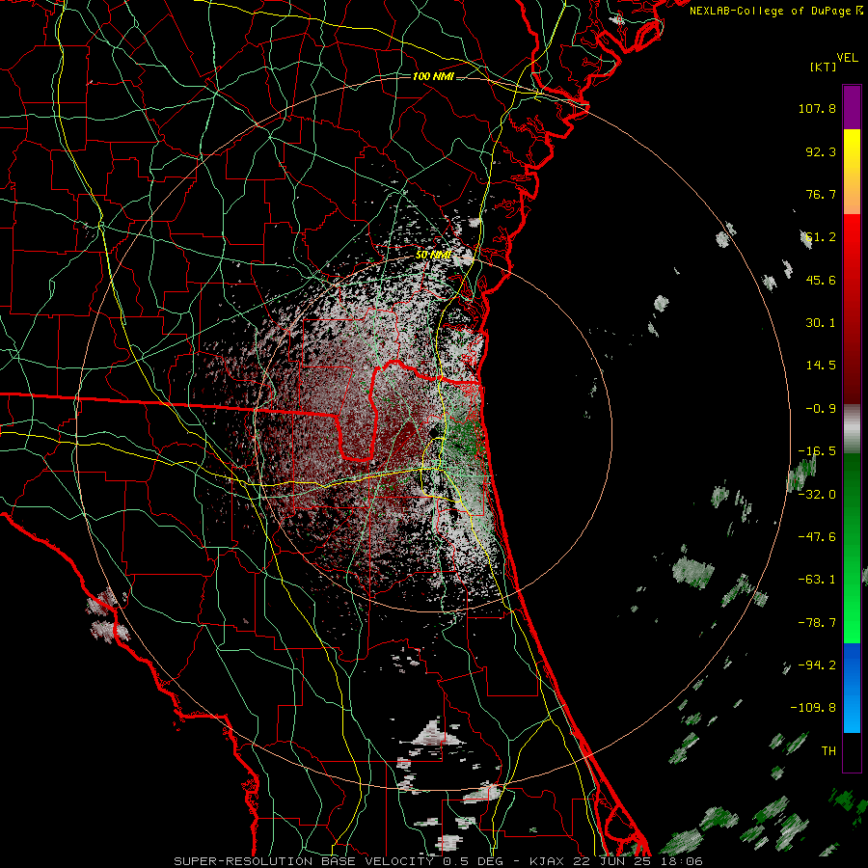
Task: Select the 76.7 scale value
Action: 821,194
